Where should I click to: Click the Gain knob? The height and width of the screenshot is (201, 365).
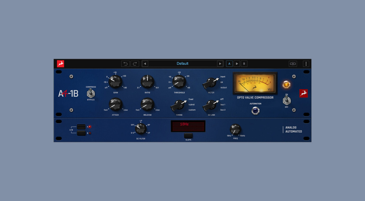point(115,81)
